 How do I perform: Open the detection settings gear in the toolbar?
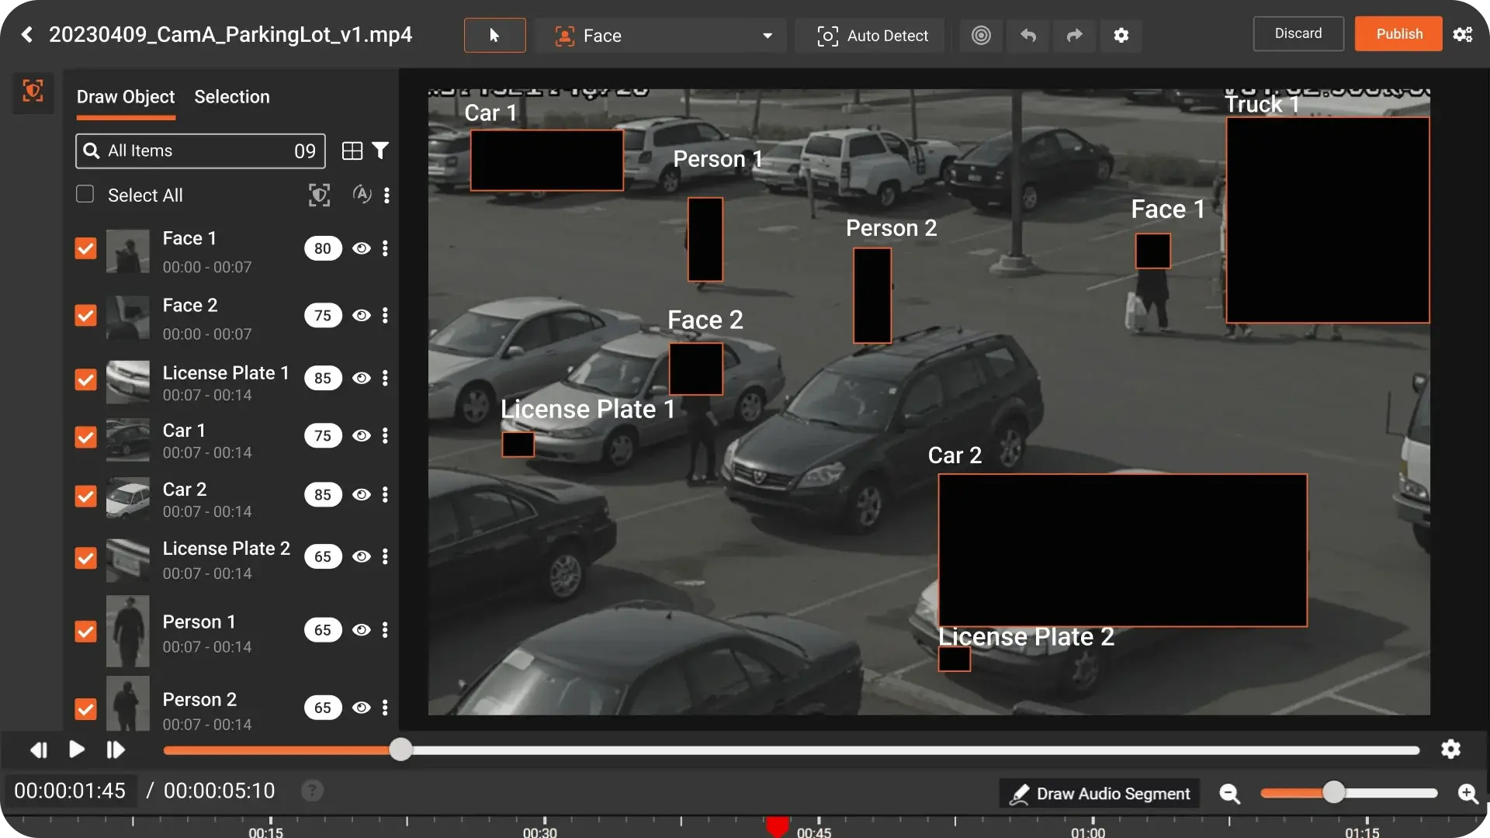point(1121,35)
